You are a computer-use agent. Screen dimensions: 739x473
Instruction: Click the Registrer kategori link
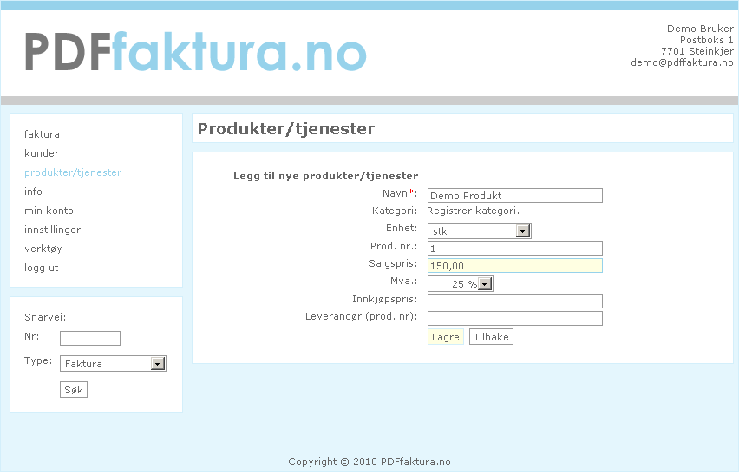tap(473, 211)
